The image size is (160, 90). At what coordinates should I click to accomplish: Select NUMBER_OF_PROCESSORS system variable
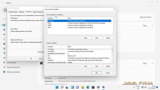coord(79,54)
